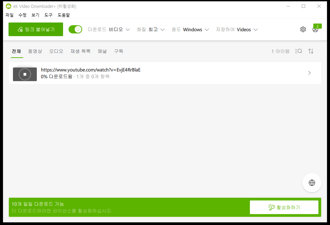Open the 저장하여 Videos folder dropdown
Viewport: 330px width, 225px height.
(x=237, y=29)
